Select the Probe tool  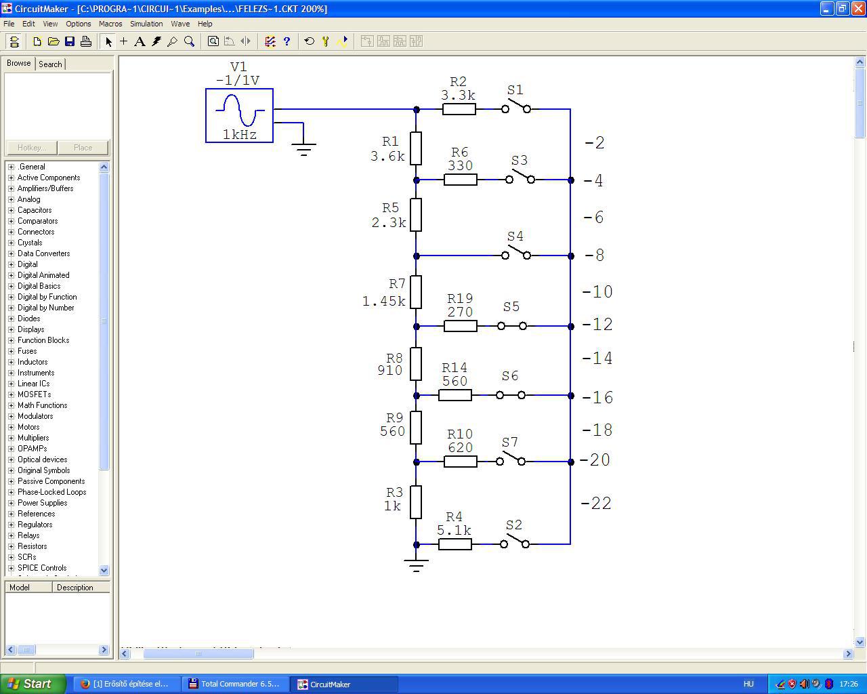click(173, 41)
